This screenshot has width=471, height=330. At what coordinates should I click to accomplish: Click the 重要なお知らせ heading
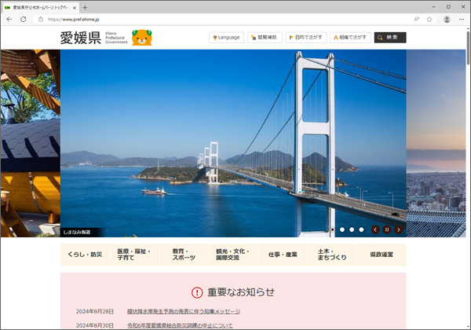[x=241, y=292]
